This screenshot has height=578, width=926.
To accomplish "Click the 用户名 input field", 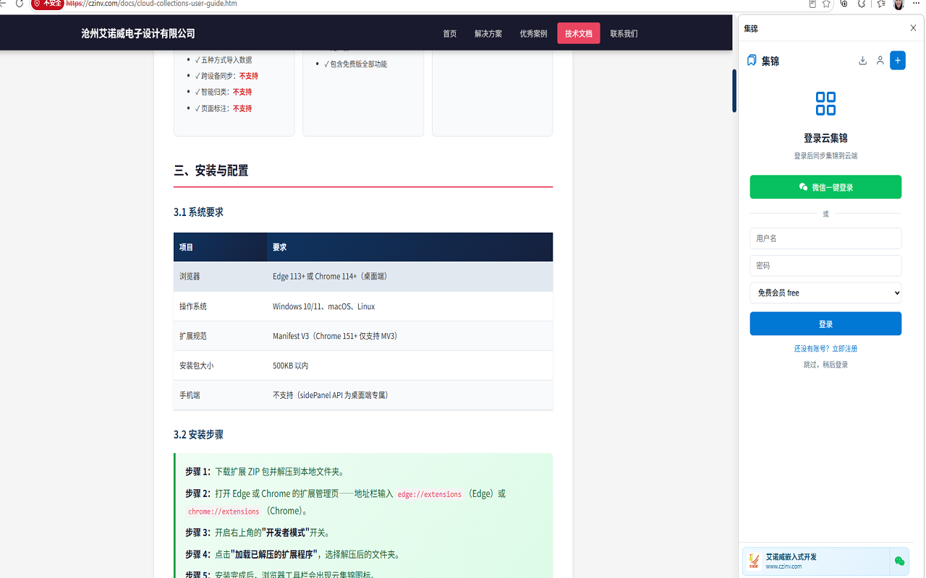I will point(825,238).
